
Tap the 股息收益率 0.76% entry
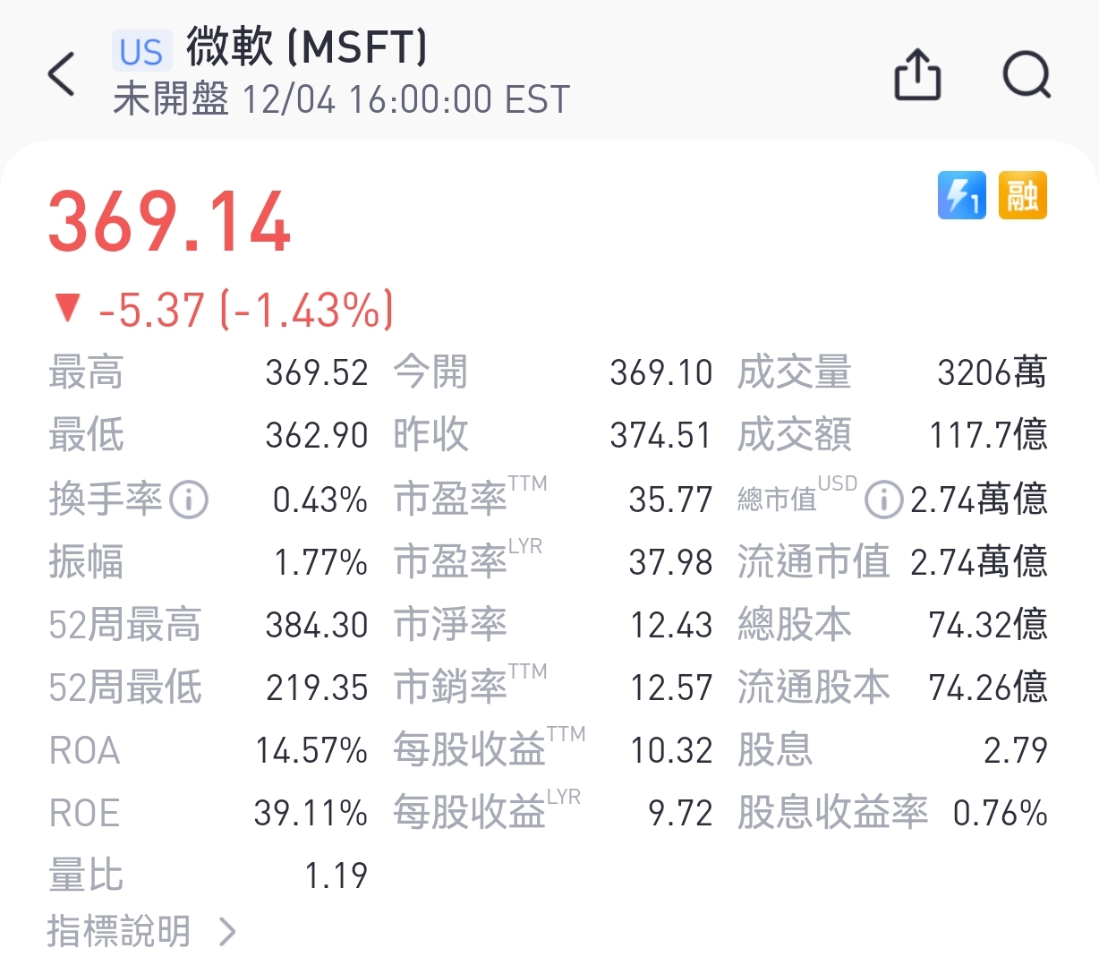coord(892,813)
